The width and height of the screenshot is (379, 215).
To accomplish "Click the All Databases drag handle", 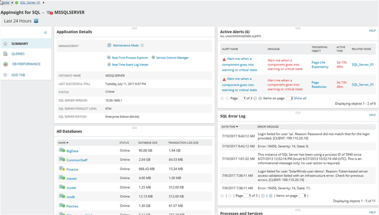I will click(134, 128).
